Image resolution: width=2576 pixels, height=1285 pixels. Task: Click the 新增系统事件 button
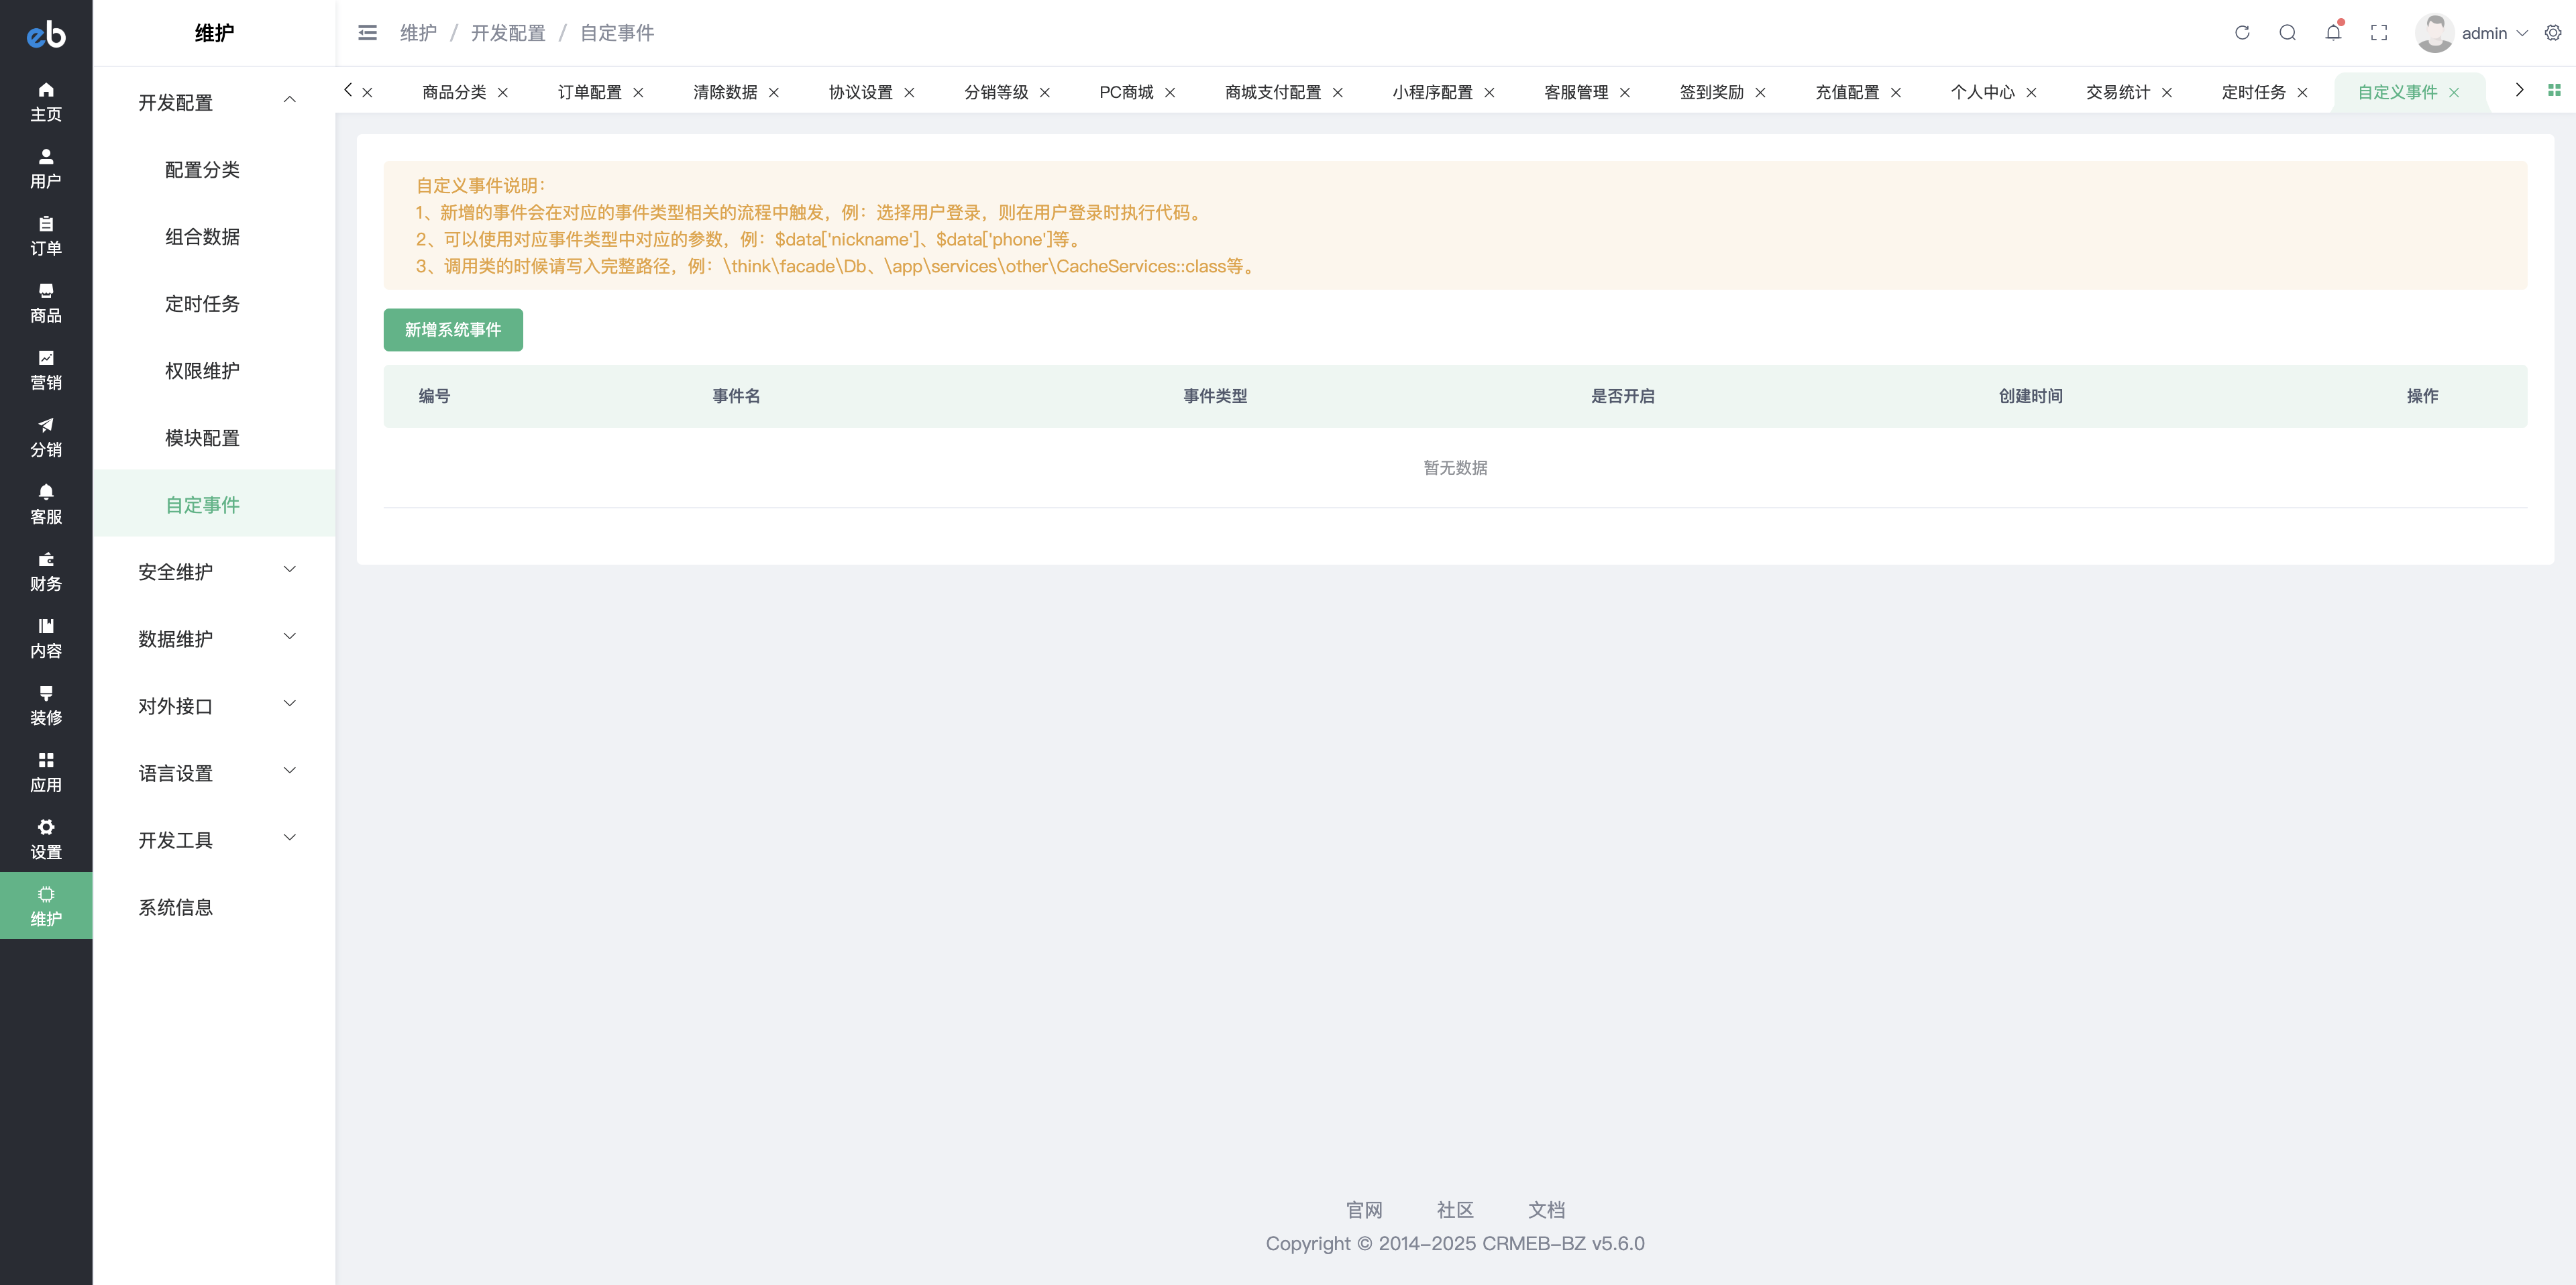pos(452,329)
